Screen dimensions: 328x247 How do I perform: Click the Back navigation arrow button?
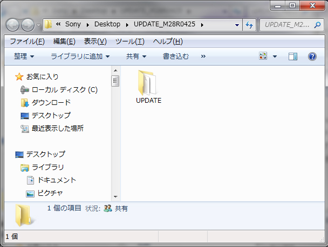[13, 25]
